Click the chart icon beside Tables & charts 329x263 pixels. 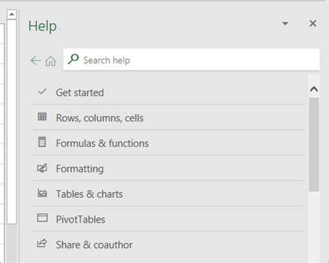pos(42,193)
